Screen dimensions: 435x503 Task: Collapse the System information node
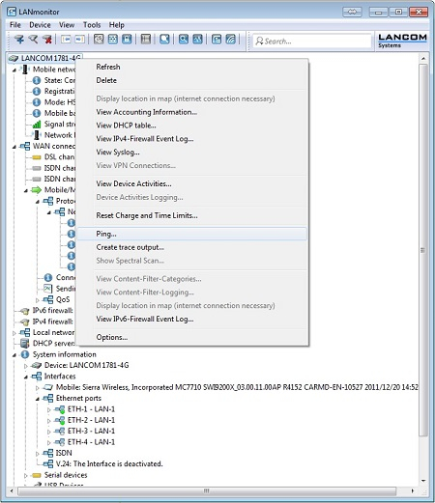click(x=14, y=355)
